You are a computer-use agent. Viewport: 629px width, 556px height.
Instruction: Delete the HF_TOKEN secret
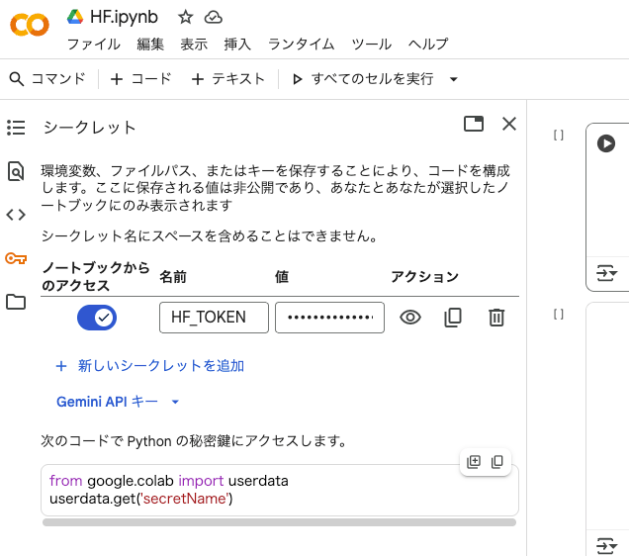[496, 318]
